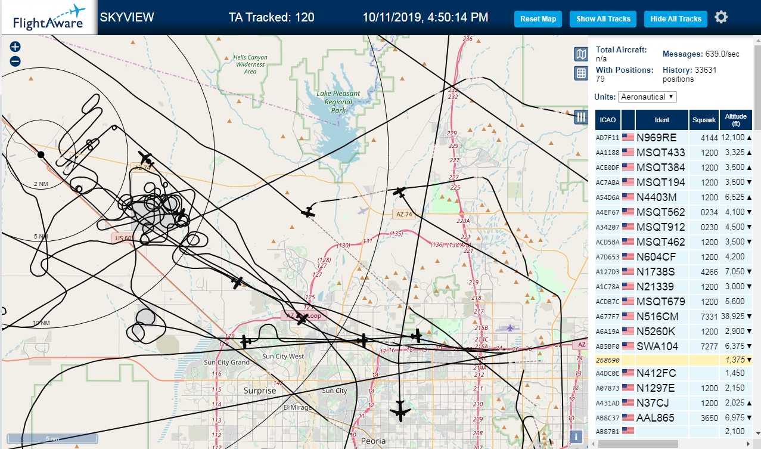This screenshot has width=761, height=449.
Task: Select the AAL865 aircraft row
Action: point(674,418)
